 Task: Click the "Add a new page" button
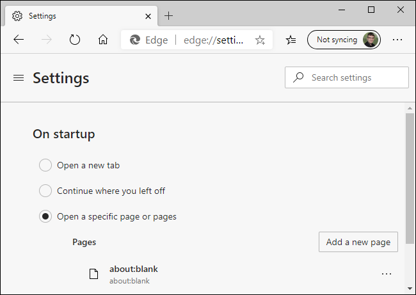[358, 242]
